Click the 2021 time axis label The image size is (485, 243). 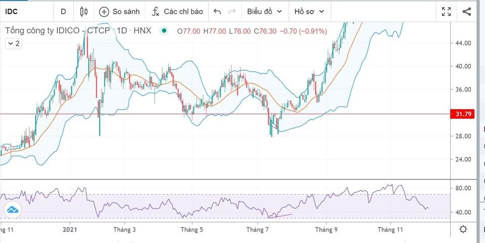pos(70,230)
